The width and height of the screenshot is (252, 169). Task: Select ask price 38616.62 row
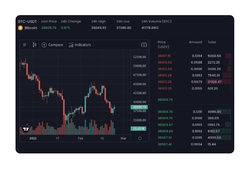tap(194, 62)
